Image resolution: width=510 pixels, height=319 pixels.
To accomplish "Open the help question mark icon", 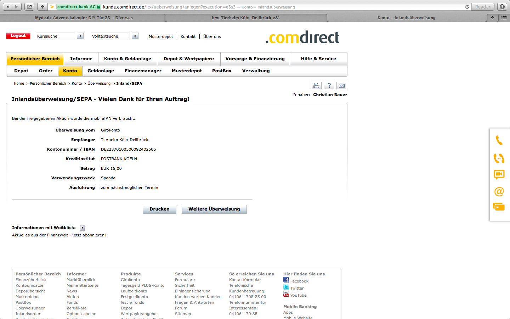I will pos(329,85).
